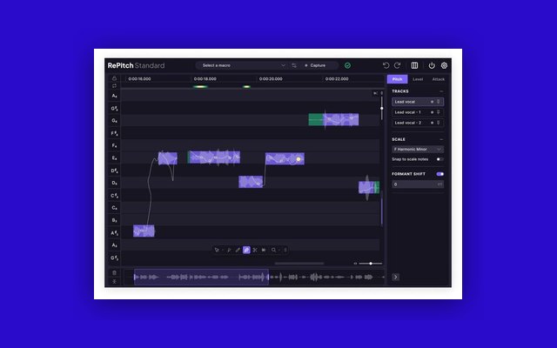Click the microphone icon on Lead vocal track
Screen dimensions: 557x348
(x=439, y=102)
